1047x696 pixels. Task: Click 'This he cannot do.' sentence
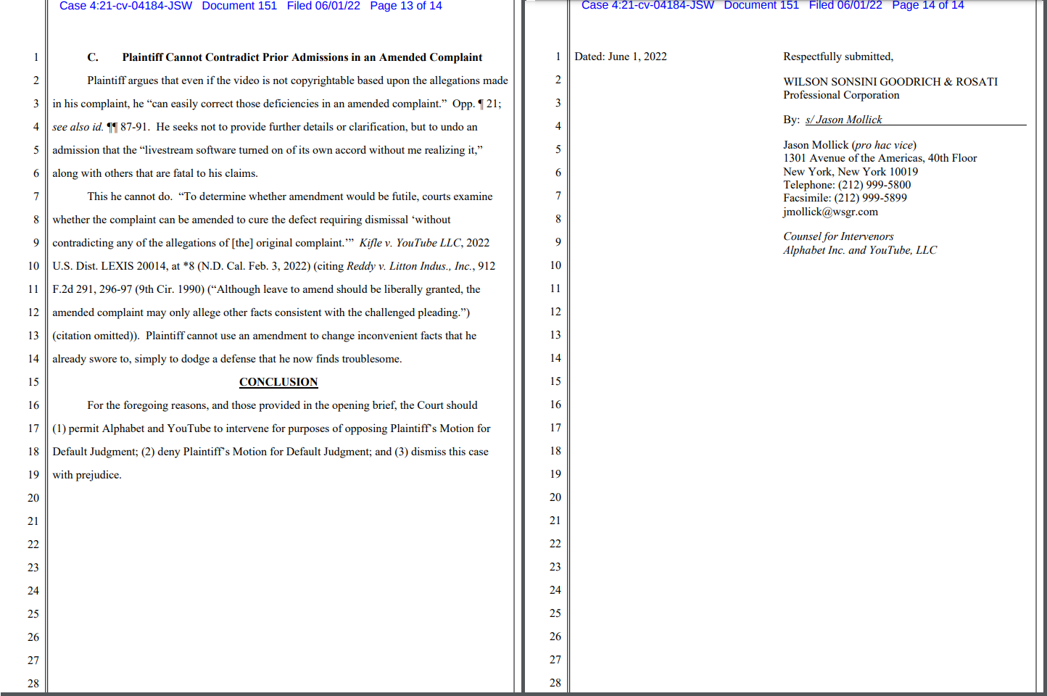(x=130, y=196)
